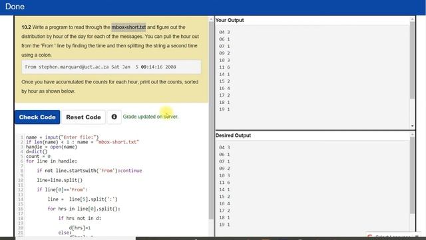Click the 'Desired Output' heading
Screen dimensions: 426x240
click(233, 135)
